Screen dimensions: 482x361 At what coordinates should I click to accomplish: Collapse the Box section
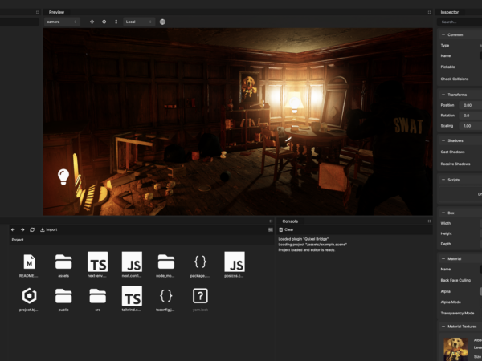[x=443, y=213]
